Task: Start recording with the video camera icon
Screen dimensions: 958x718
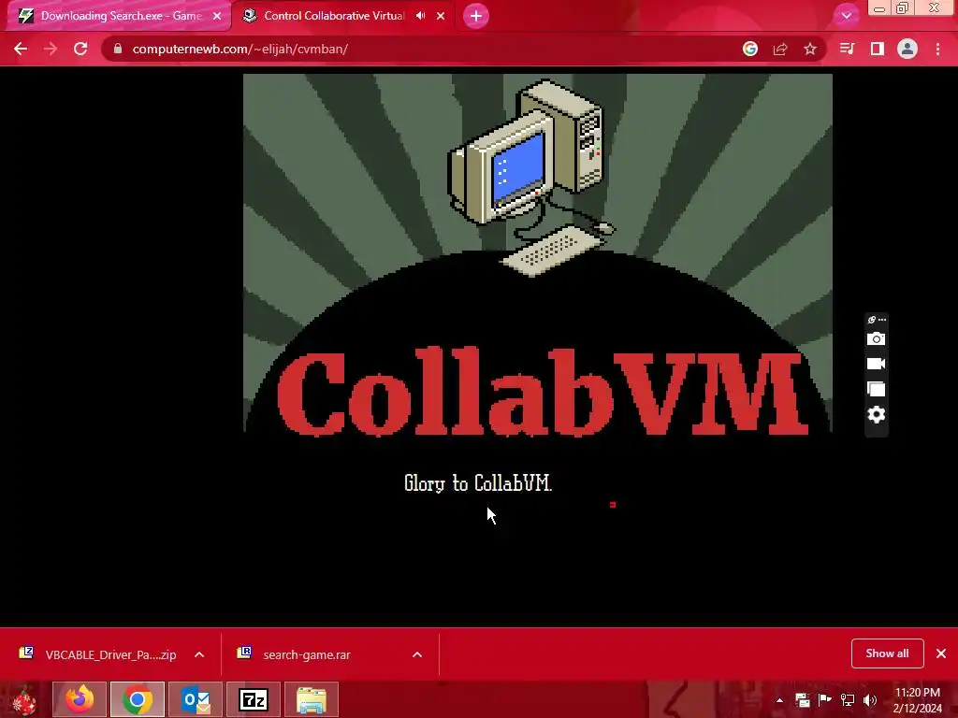Action: (876, 364)
